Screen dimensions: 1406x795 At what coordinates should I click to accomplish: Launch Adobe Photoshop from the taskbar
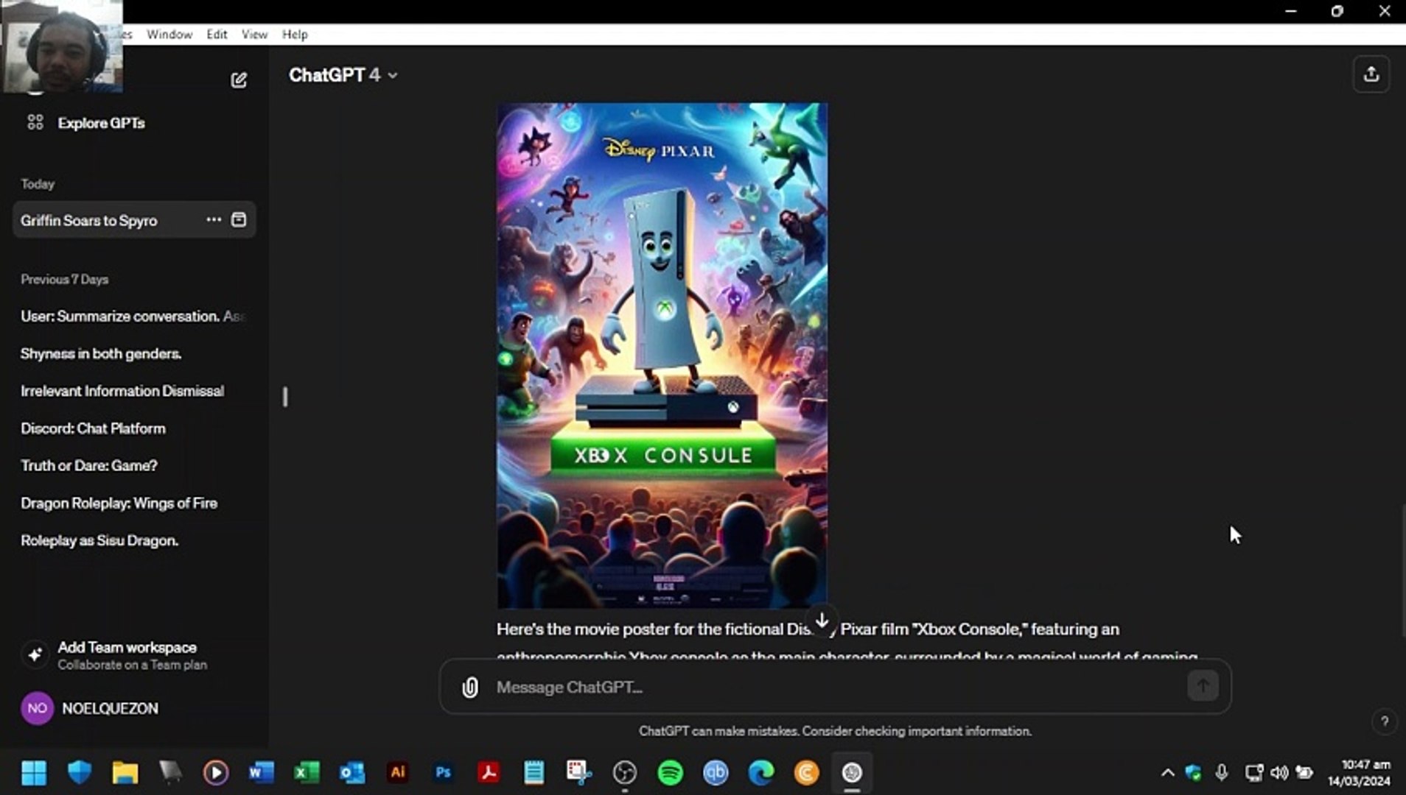tap(443, 772)
